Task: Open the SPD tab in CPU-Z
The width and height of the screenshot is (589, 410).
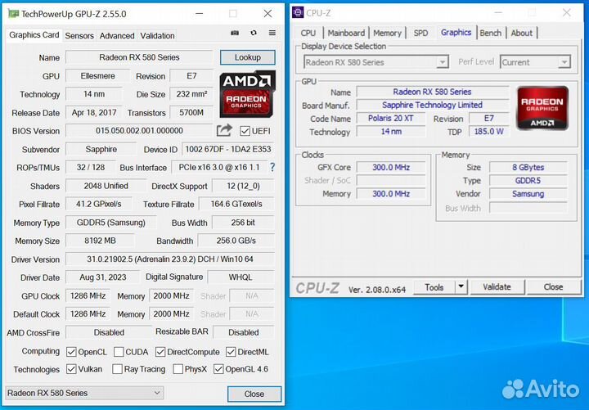Action: point(420,33)
